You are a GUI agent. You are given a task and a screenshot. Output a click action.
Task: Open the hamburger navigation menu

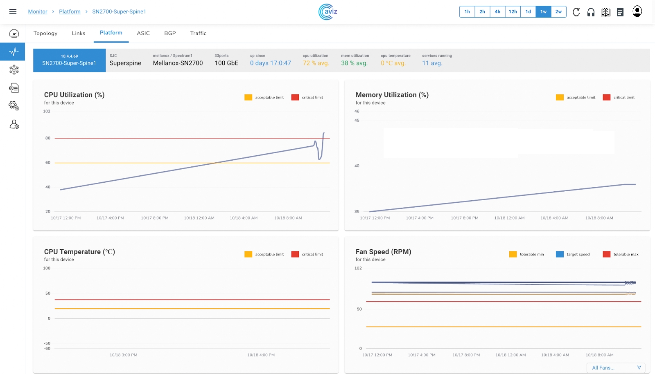click(x=13, y=11)
